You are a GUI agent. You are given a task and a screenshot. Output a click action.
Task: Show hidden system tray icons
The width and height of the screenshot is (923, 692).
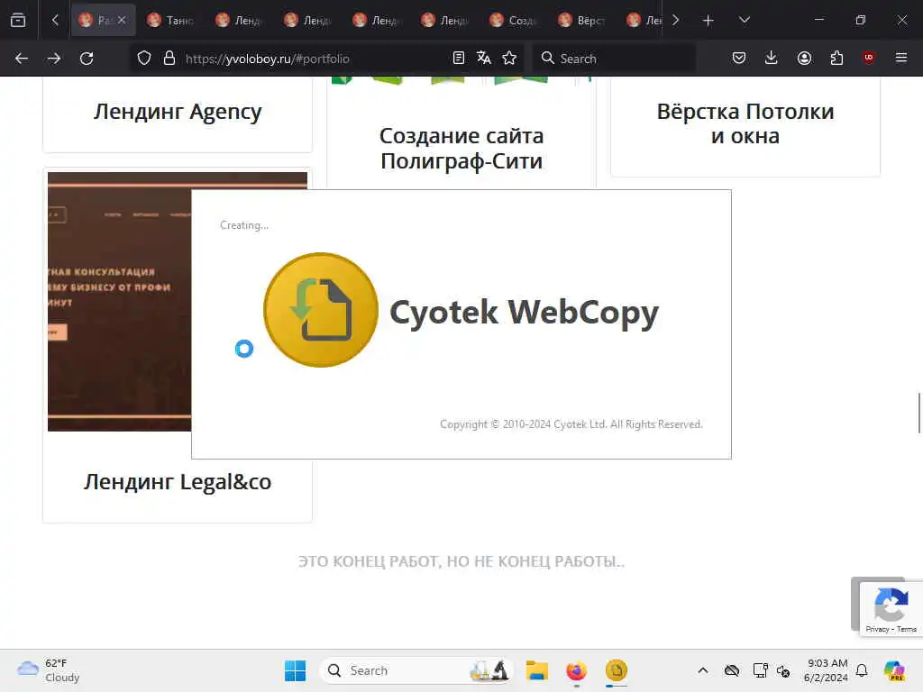[x=703, y=670]
